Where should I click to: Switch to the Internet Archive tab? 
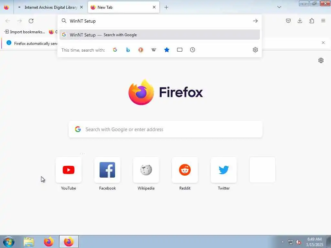click(51, 7)
